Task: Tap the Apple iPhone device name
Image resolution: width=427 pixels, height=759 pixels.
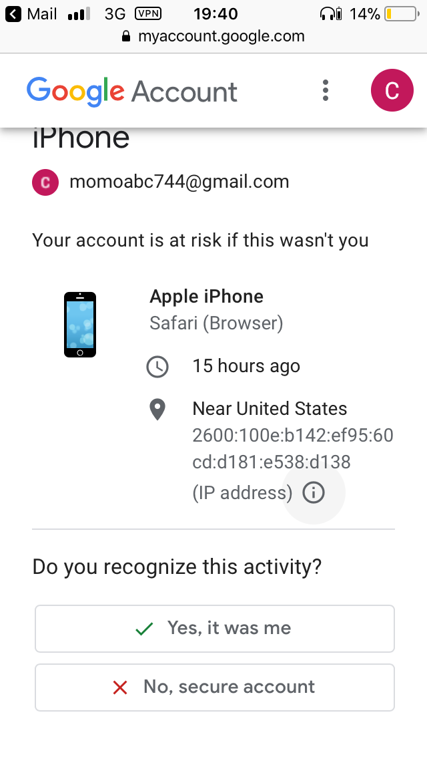Action: pos(206,296)
